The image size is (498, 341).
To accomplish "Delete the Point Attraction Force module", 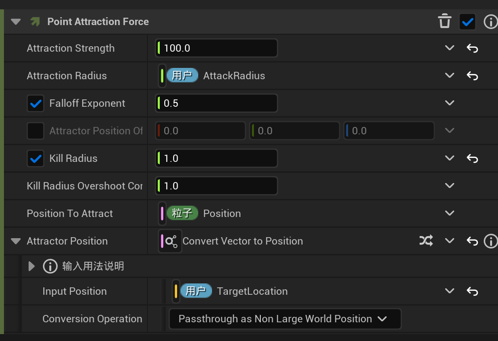I will (444, 22).
